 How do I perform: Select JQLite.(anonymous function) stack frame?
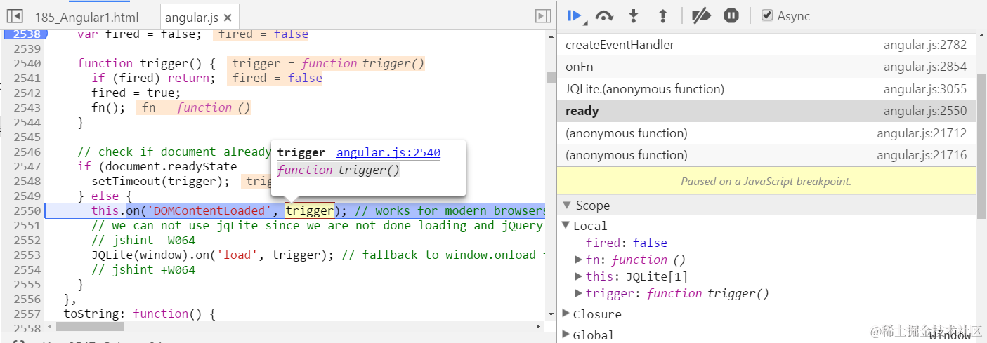point(766,89)
